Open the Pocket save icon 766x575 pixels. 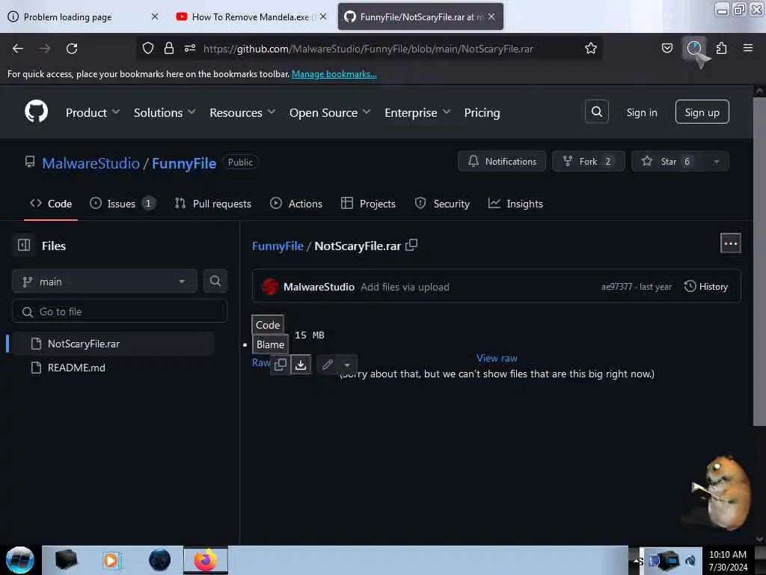click(667, 48)
